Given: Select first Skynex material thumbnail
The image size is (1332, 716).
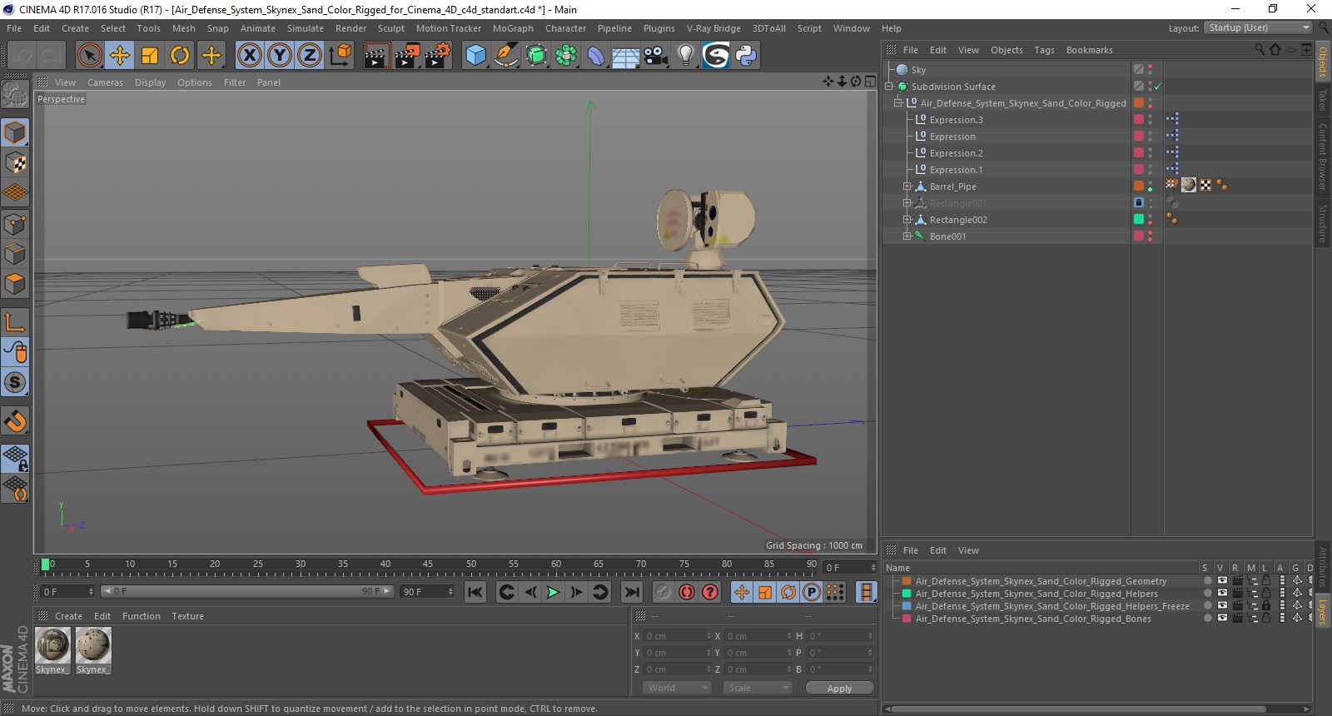Looking at the screenshot, I should tap(52, 646).
